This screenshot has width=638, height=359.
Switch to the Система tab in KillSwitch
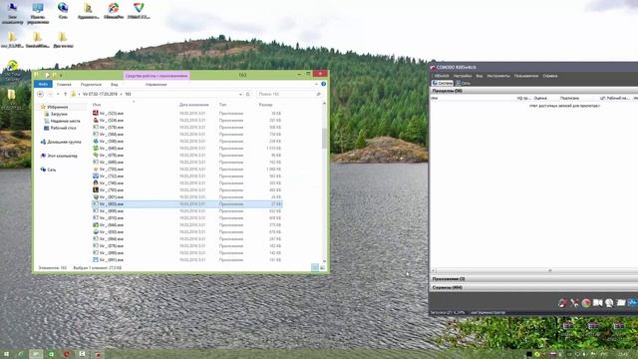[x=443, y=83]
